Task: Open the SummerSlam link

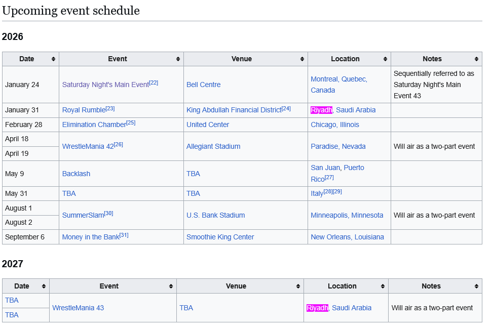Action: [83, 215]
